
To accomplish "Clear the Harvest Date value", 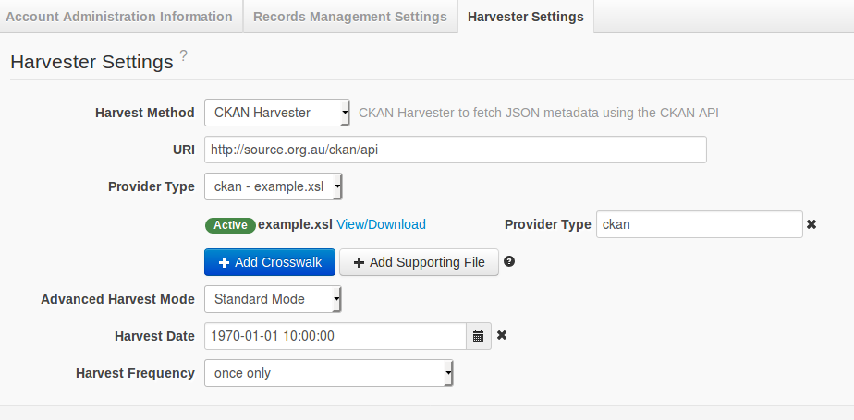I will tap(502, 335).
